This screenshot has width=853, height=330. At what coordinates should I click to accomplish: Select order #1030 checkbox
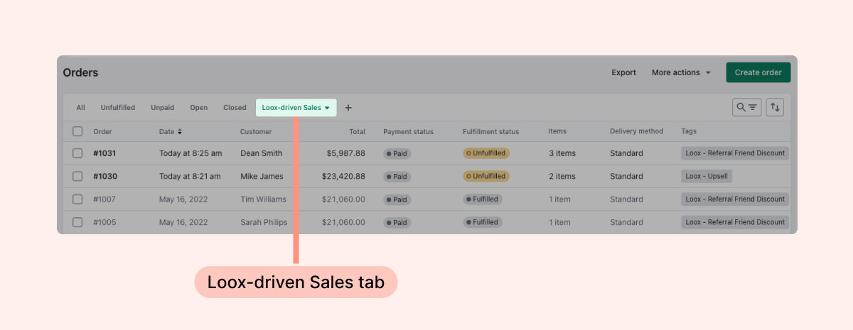click(77, 176)
